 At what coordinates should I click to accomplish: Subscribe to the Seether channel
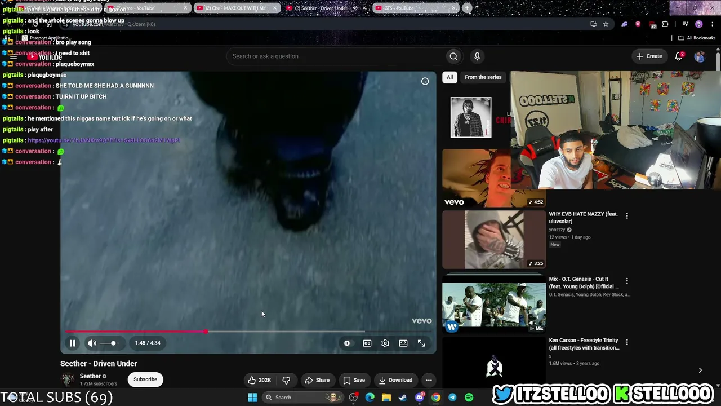tap(145, 379)
